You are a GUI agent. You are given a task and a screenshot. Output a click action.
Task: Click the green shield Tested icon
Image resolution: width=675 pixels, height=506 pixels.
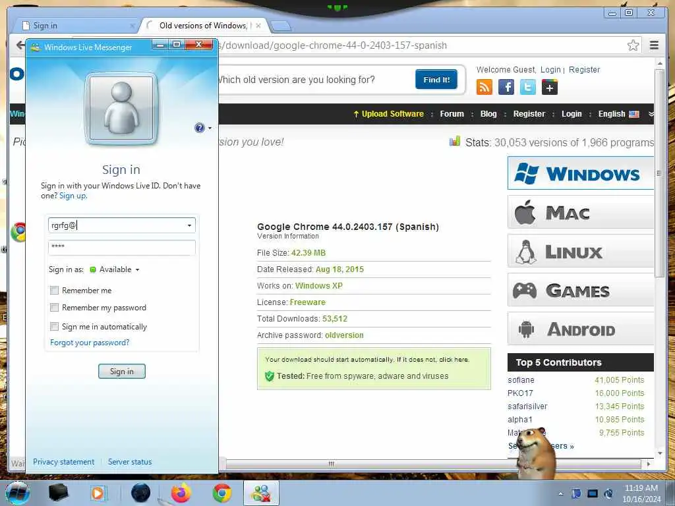[x=270, y=376]
